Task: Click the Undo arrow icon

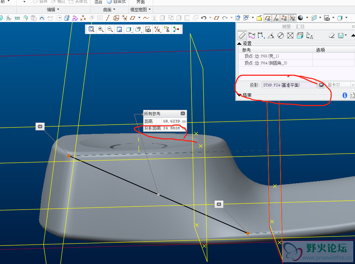Action: coord(204,18)
